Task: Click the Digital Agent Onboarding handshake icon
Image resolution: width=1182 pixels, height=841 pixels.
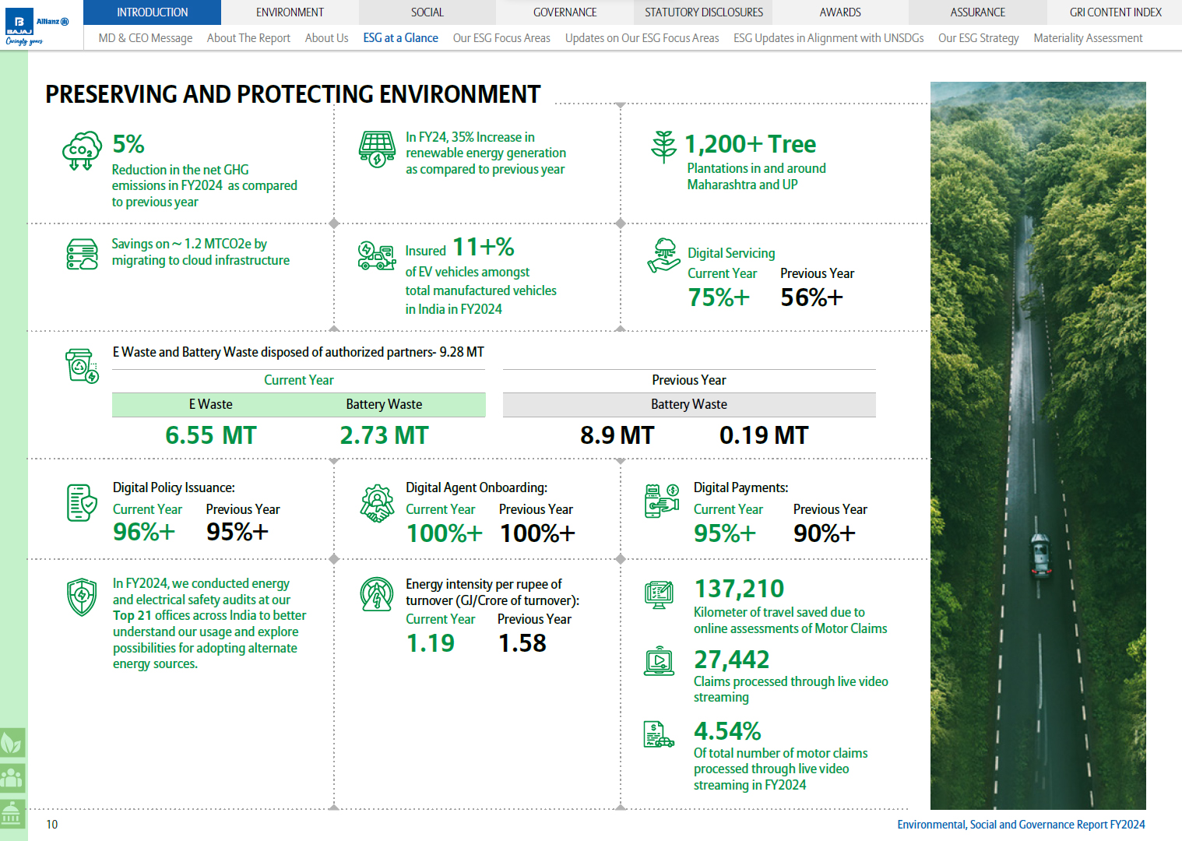Action: pos(377,503)
